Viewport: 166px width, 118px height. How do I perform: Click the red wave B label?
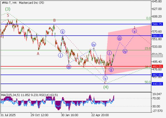point(54,20)
